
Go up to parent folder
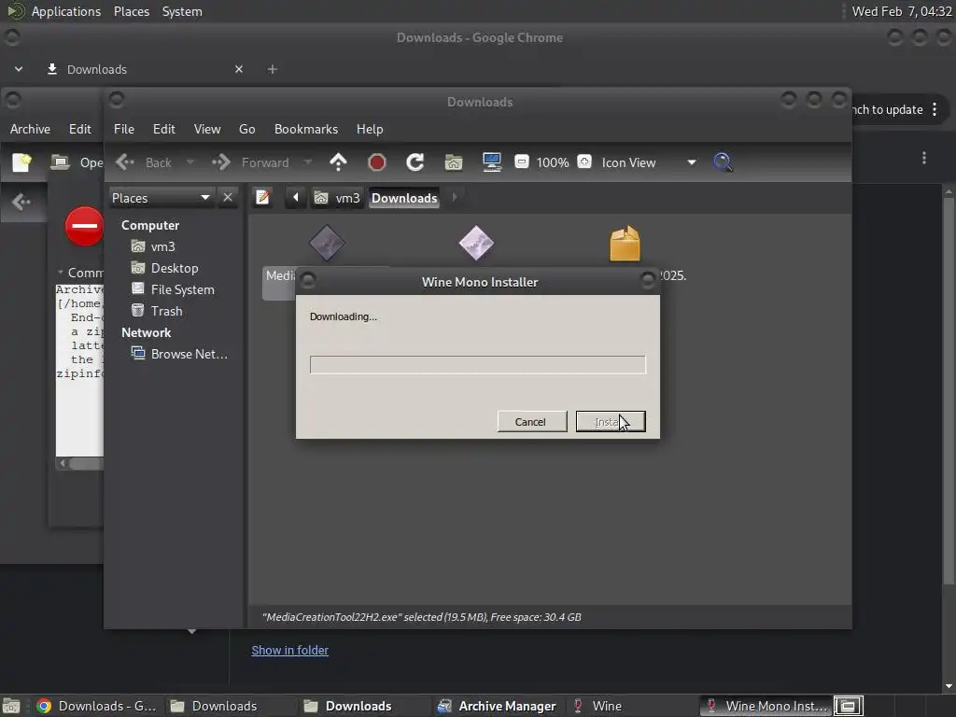pyautogui.click(x=338, y=162)
